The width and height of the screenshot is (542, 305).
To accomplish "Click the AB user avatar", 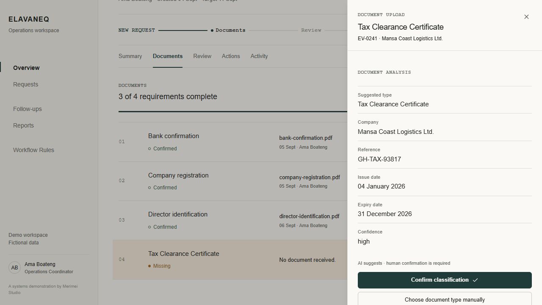I will pos(14,268).
